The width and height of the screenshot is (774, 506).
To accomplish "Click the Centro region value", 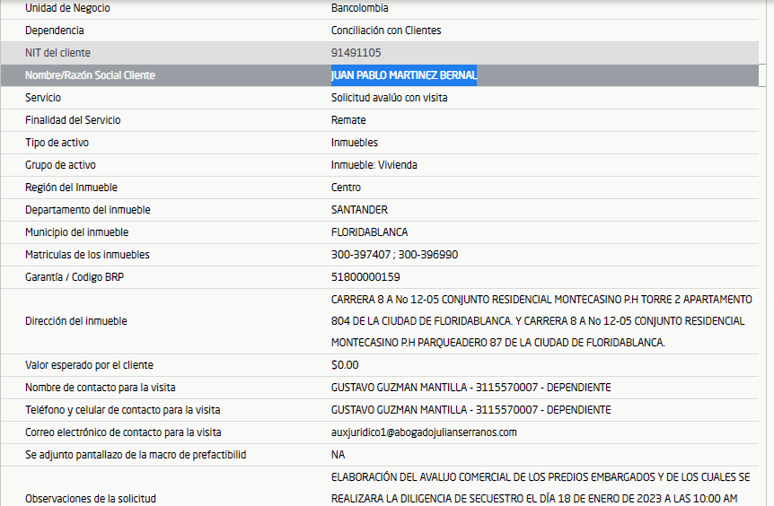I will (346, 188).
